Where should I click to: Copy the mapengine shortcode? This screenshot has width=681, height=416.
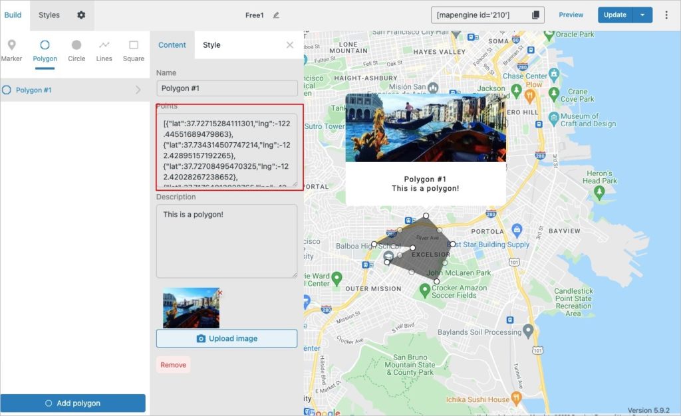coord(535,15)
